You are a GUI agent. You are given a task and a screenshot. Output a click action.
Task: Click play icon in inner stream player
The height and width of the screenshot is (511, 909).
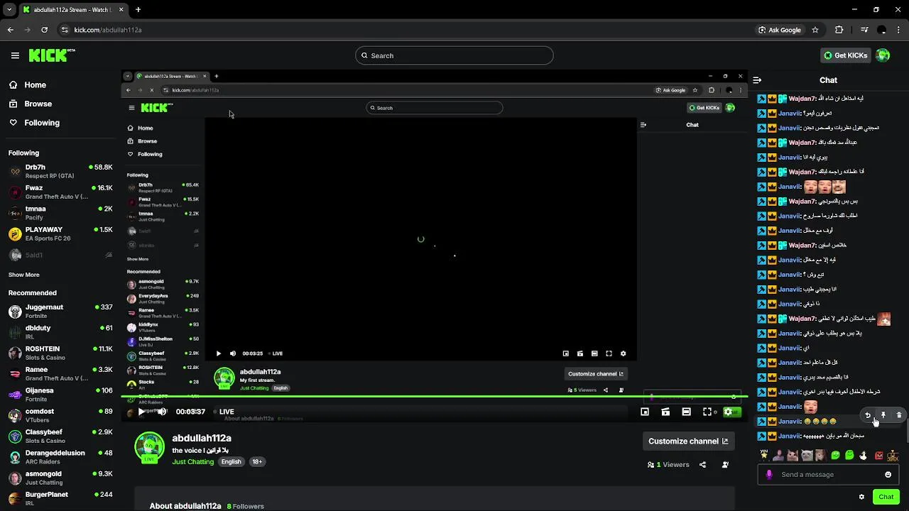219,353
